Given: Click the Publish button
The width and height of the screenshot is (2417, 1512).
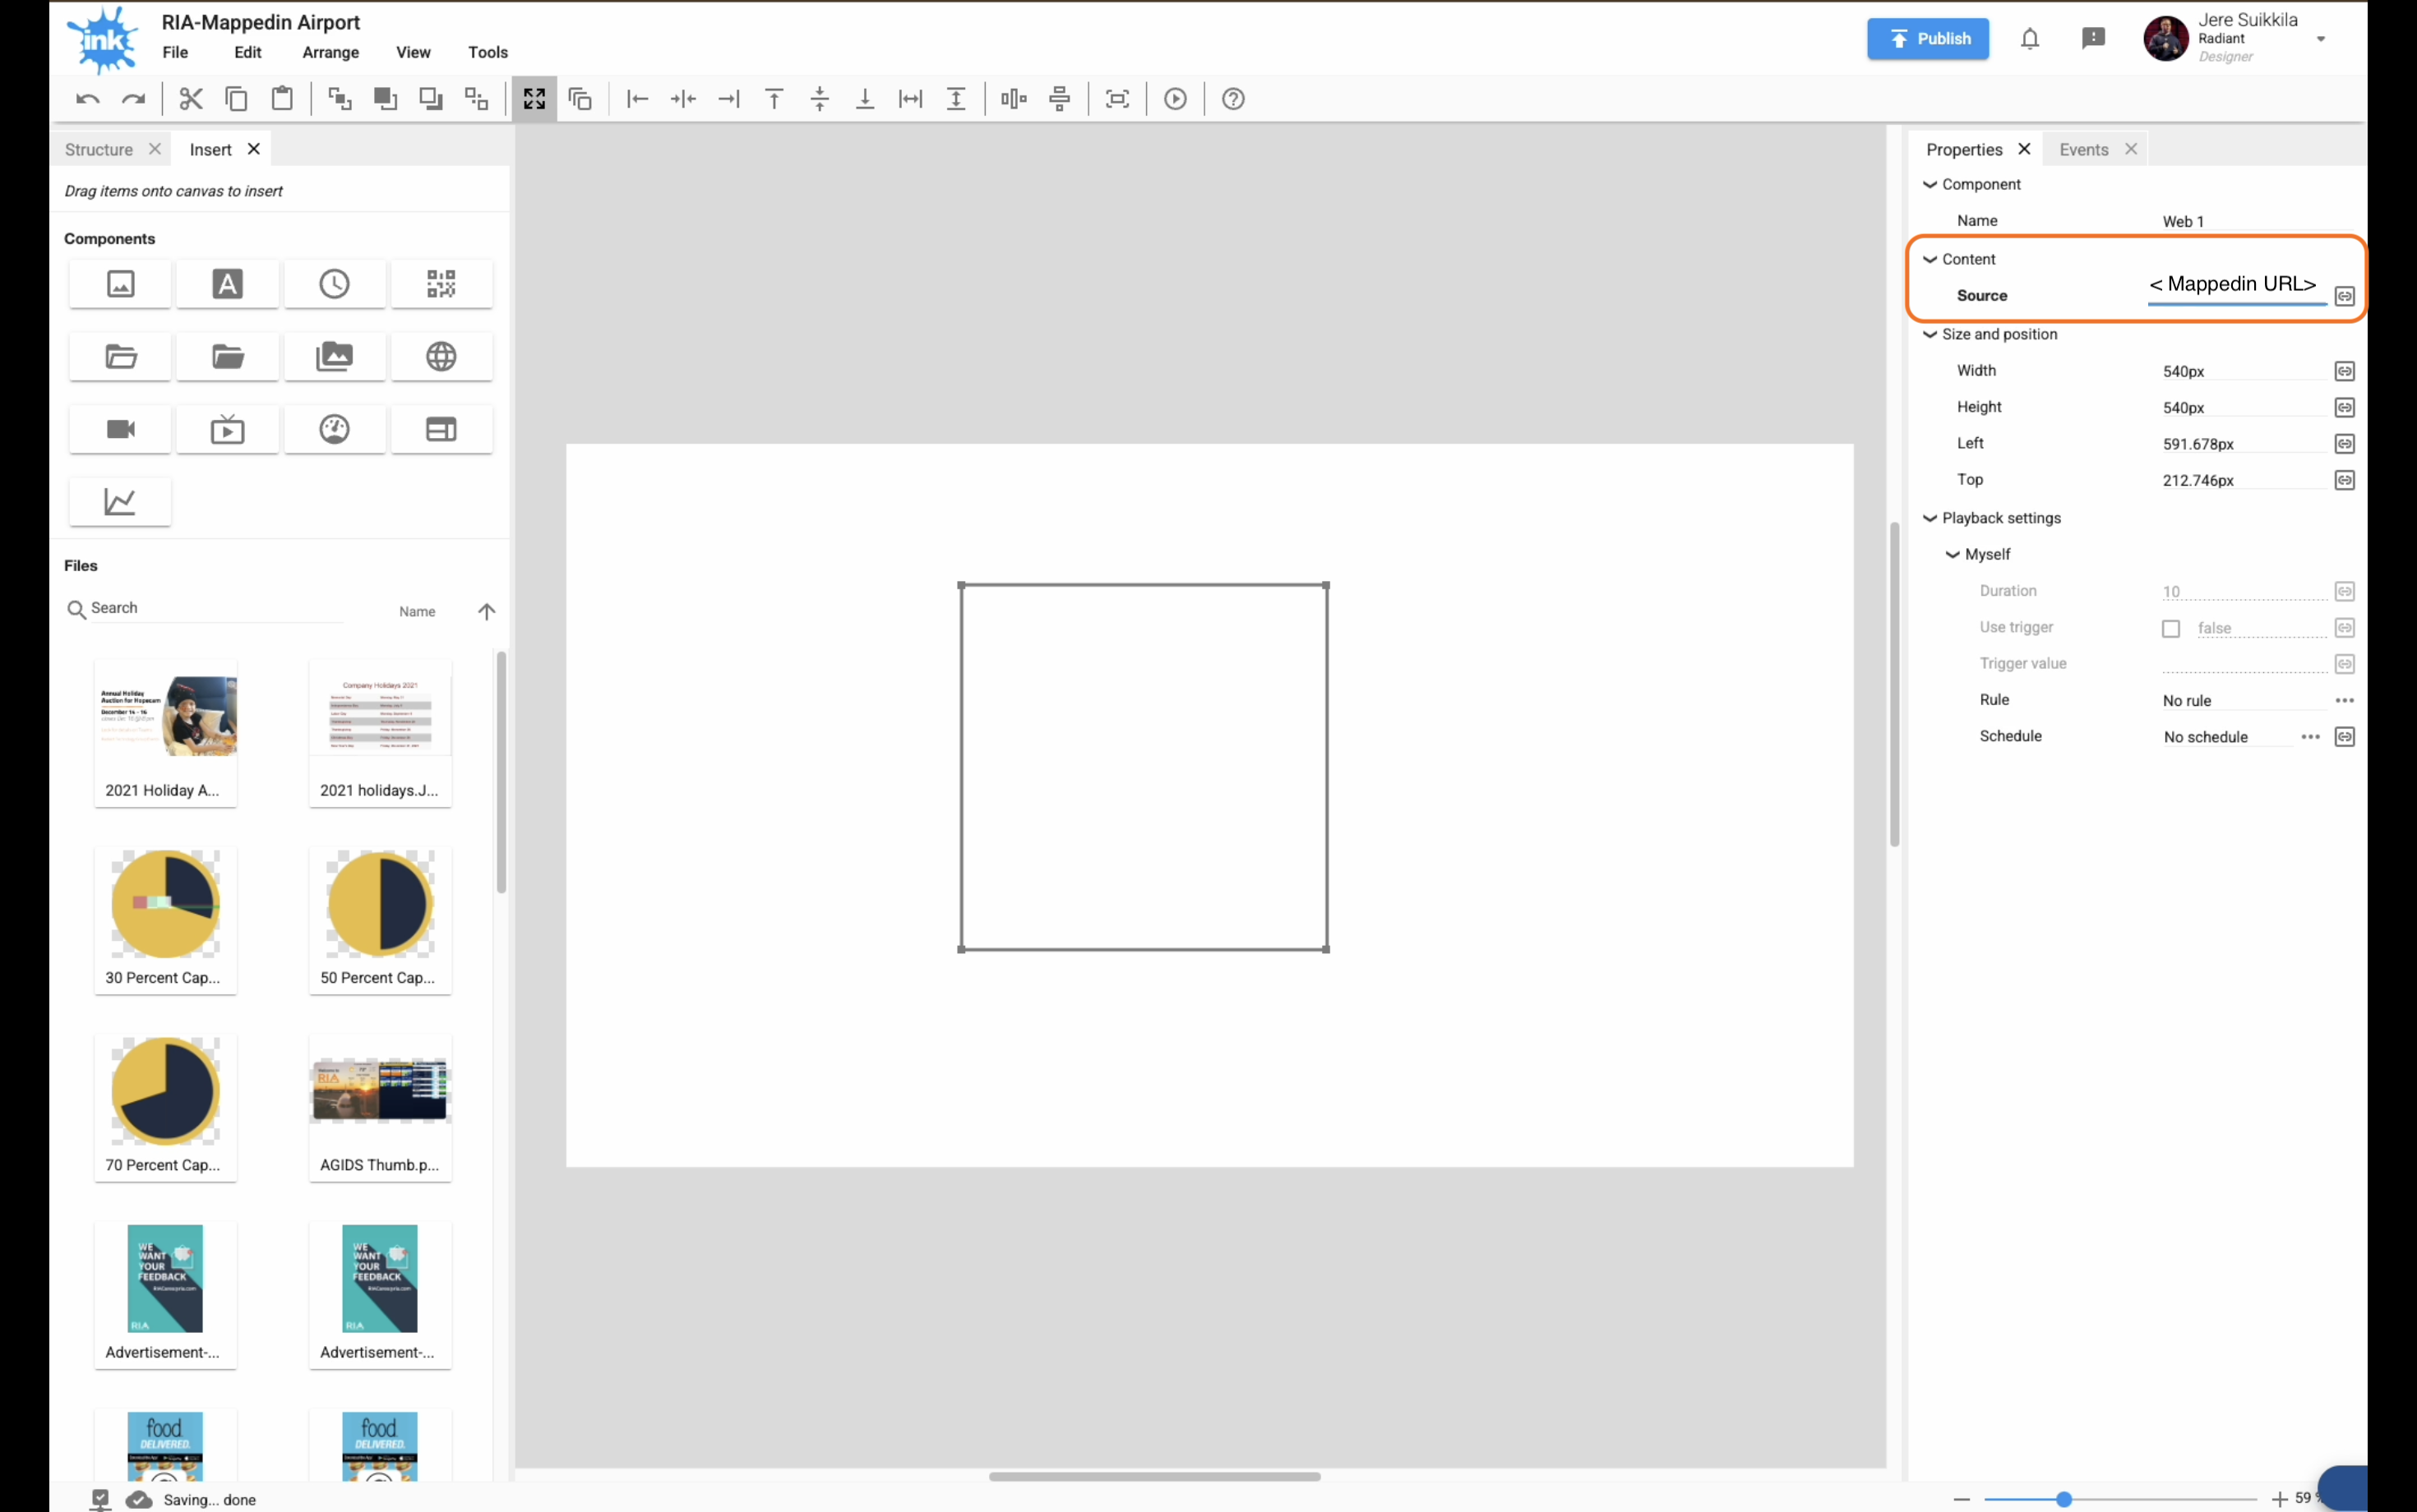Looking at the screenshot, I should point(1927,39).
